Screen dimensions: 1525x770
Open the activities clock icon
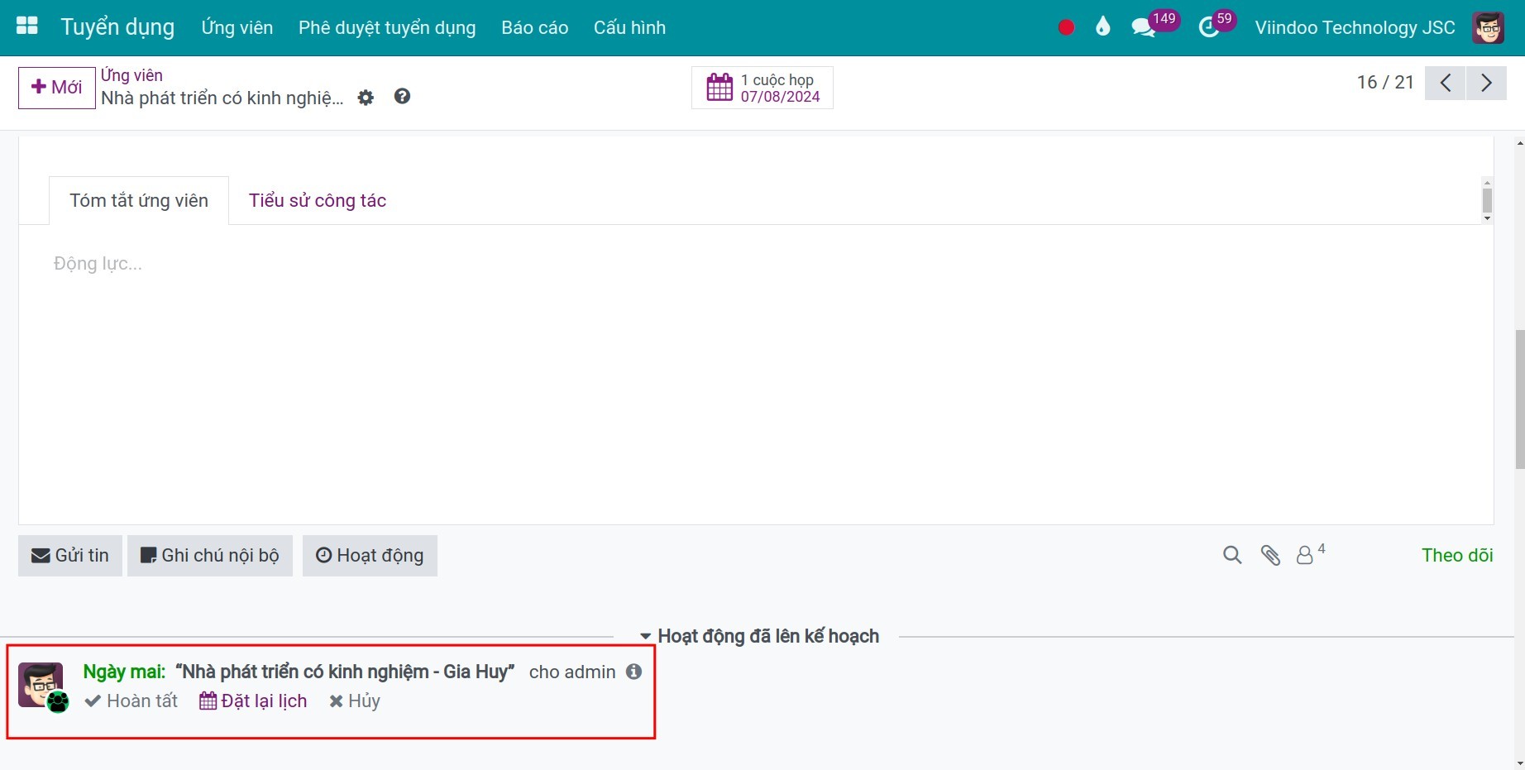[1209, 27]
